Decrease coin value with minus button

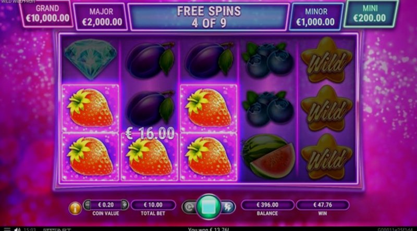[x=87, y=204]
